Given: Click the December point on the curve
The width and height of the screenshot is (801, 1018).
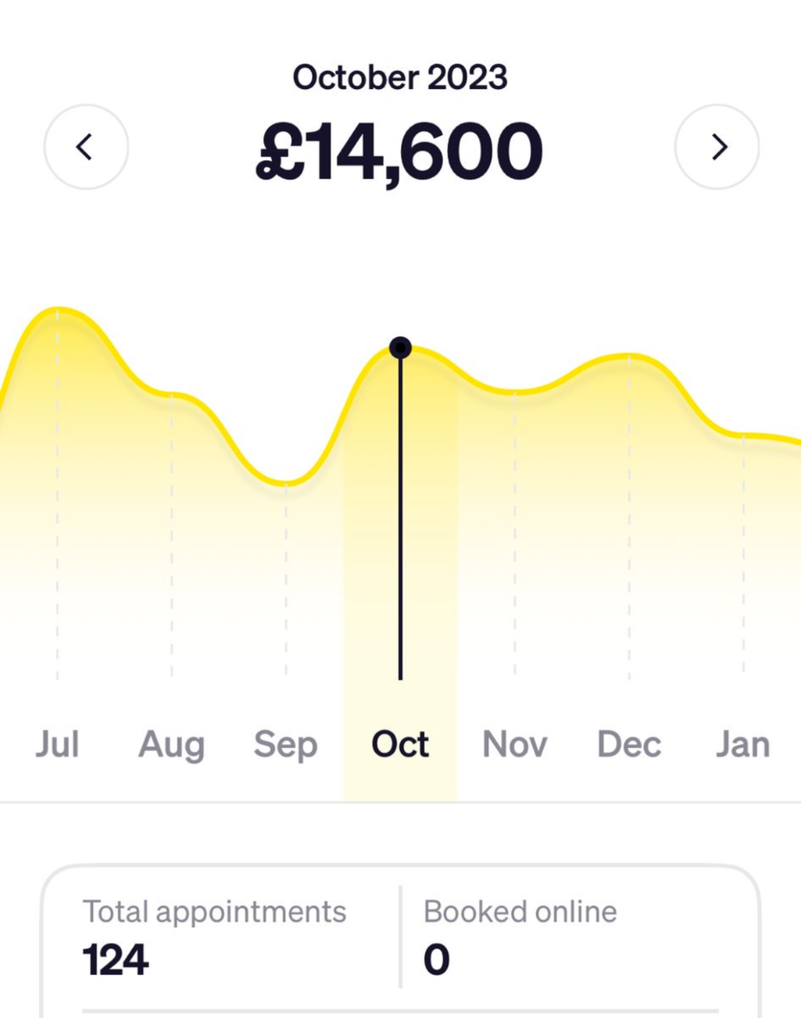Looking at the screenshot, I should (x=629, y=356).
